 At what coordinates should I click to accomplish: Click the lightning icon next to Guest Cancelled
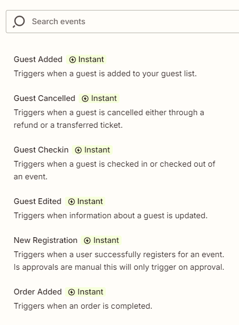click(85, 99)
